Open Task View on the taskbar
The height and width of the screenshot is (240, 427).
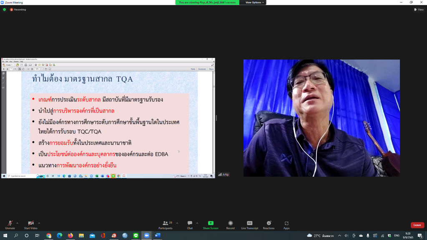pyautogui.click(x=37, y=236)
